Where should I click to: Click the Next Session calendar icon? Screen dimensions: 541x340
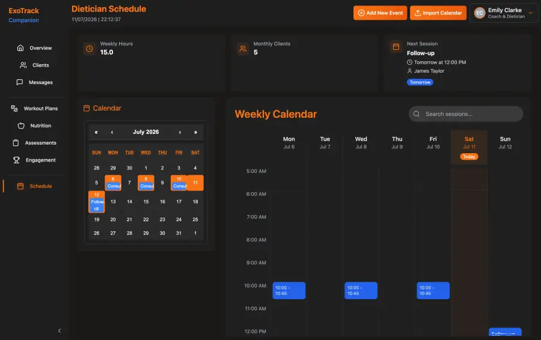coord(396,46)
